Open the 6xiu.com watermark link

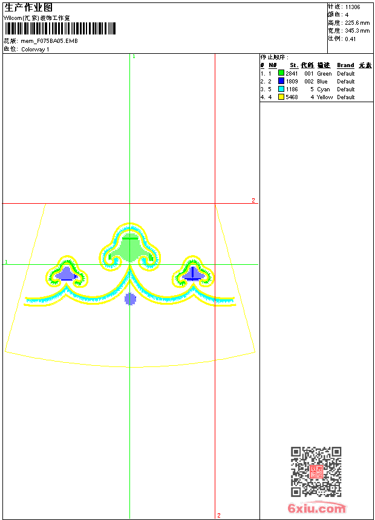click(316, 508)
